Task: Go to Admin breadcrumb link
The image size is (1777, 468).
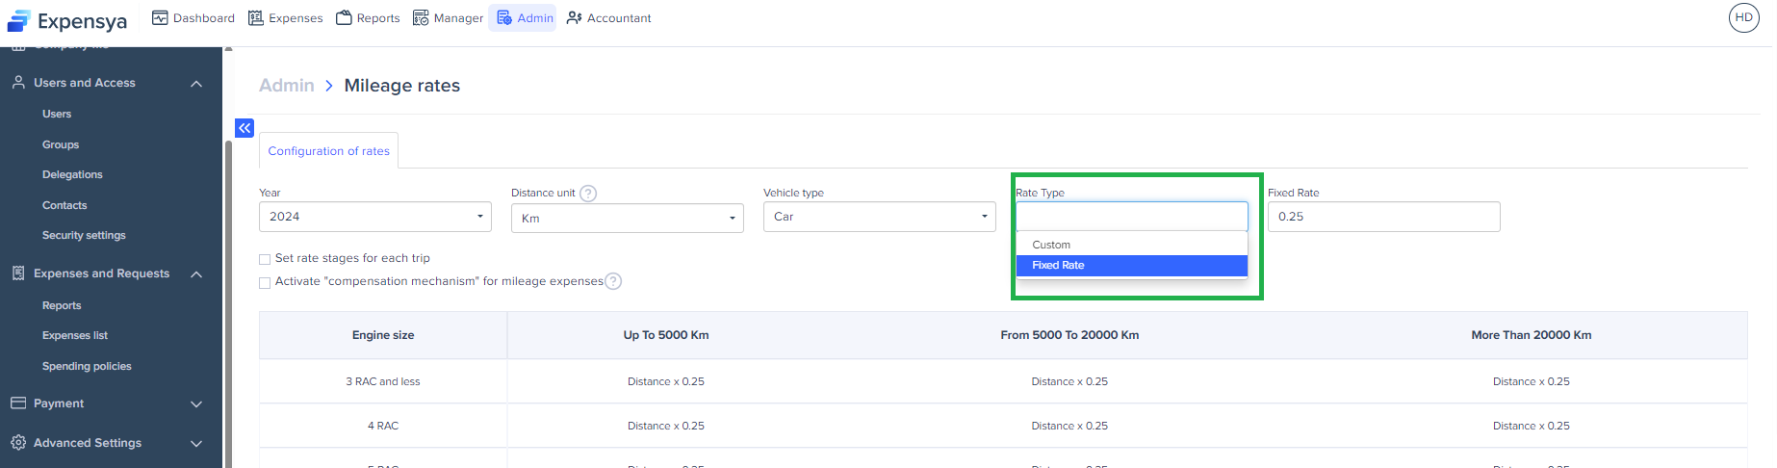Action: 286,86
